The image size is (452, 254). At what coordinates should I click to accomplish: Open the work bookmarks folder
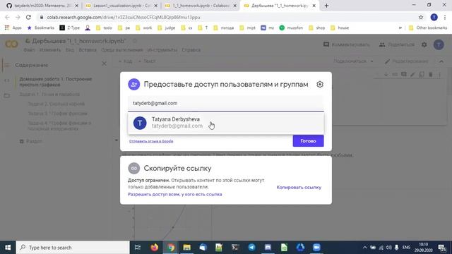[x=144, y=28]
